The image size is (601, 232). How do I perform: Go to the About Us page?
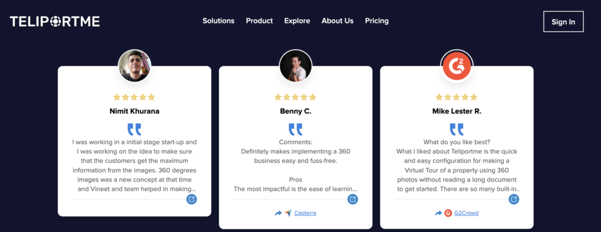point(337,21)
